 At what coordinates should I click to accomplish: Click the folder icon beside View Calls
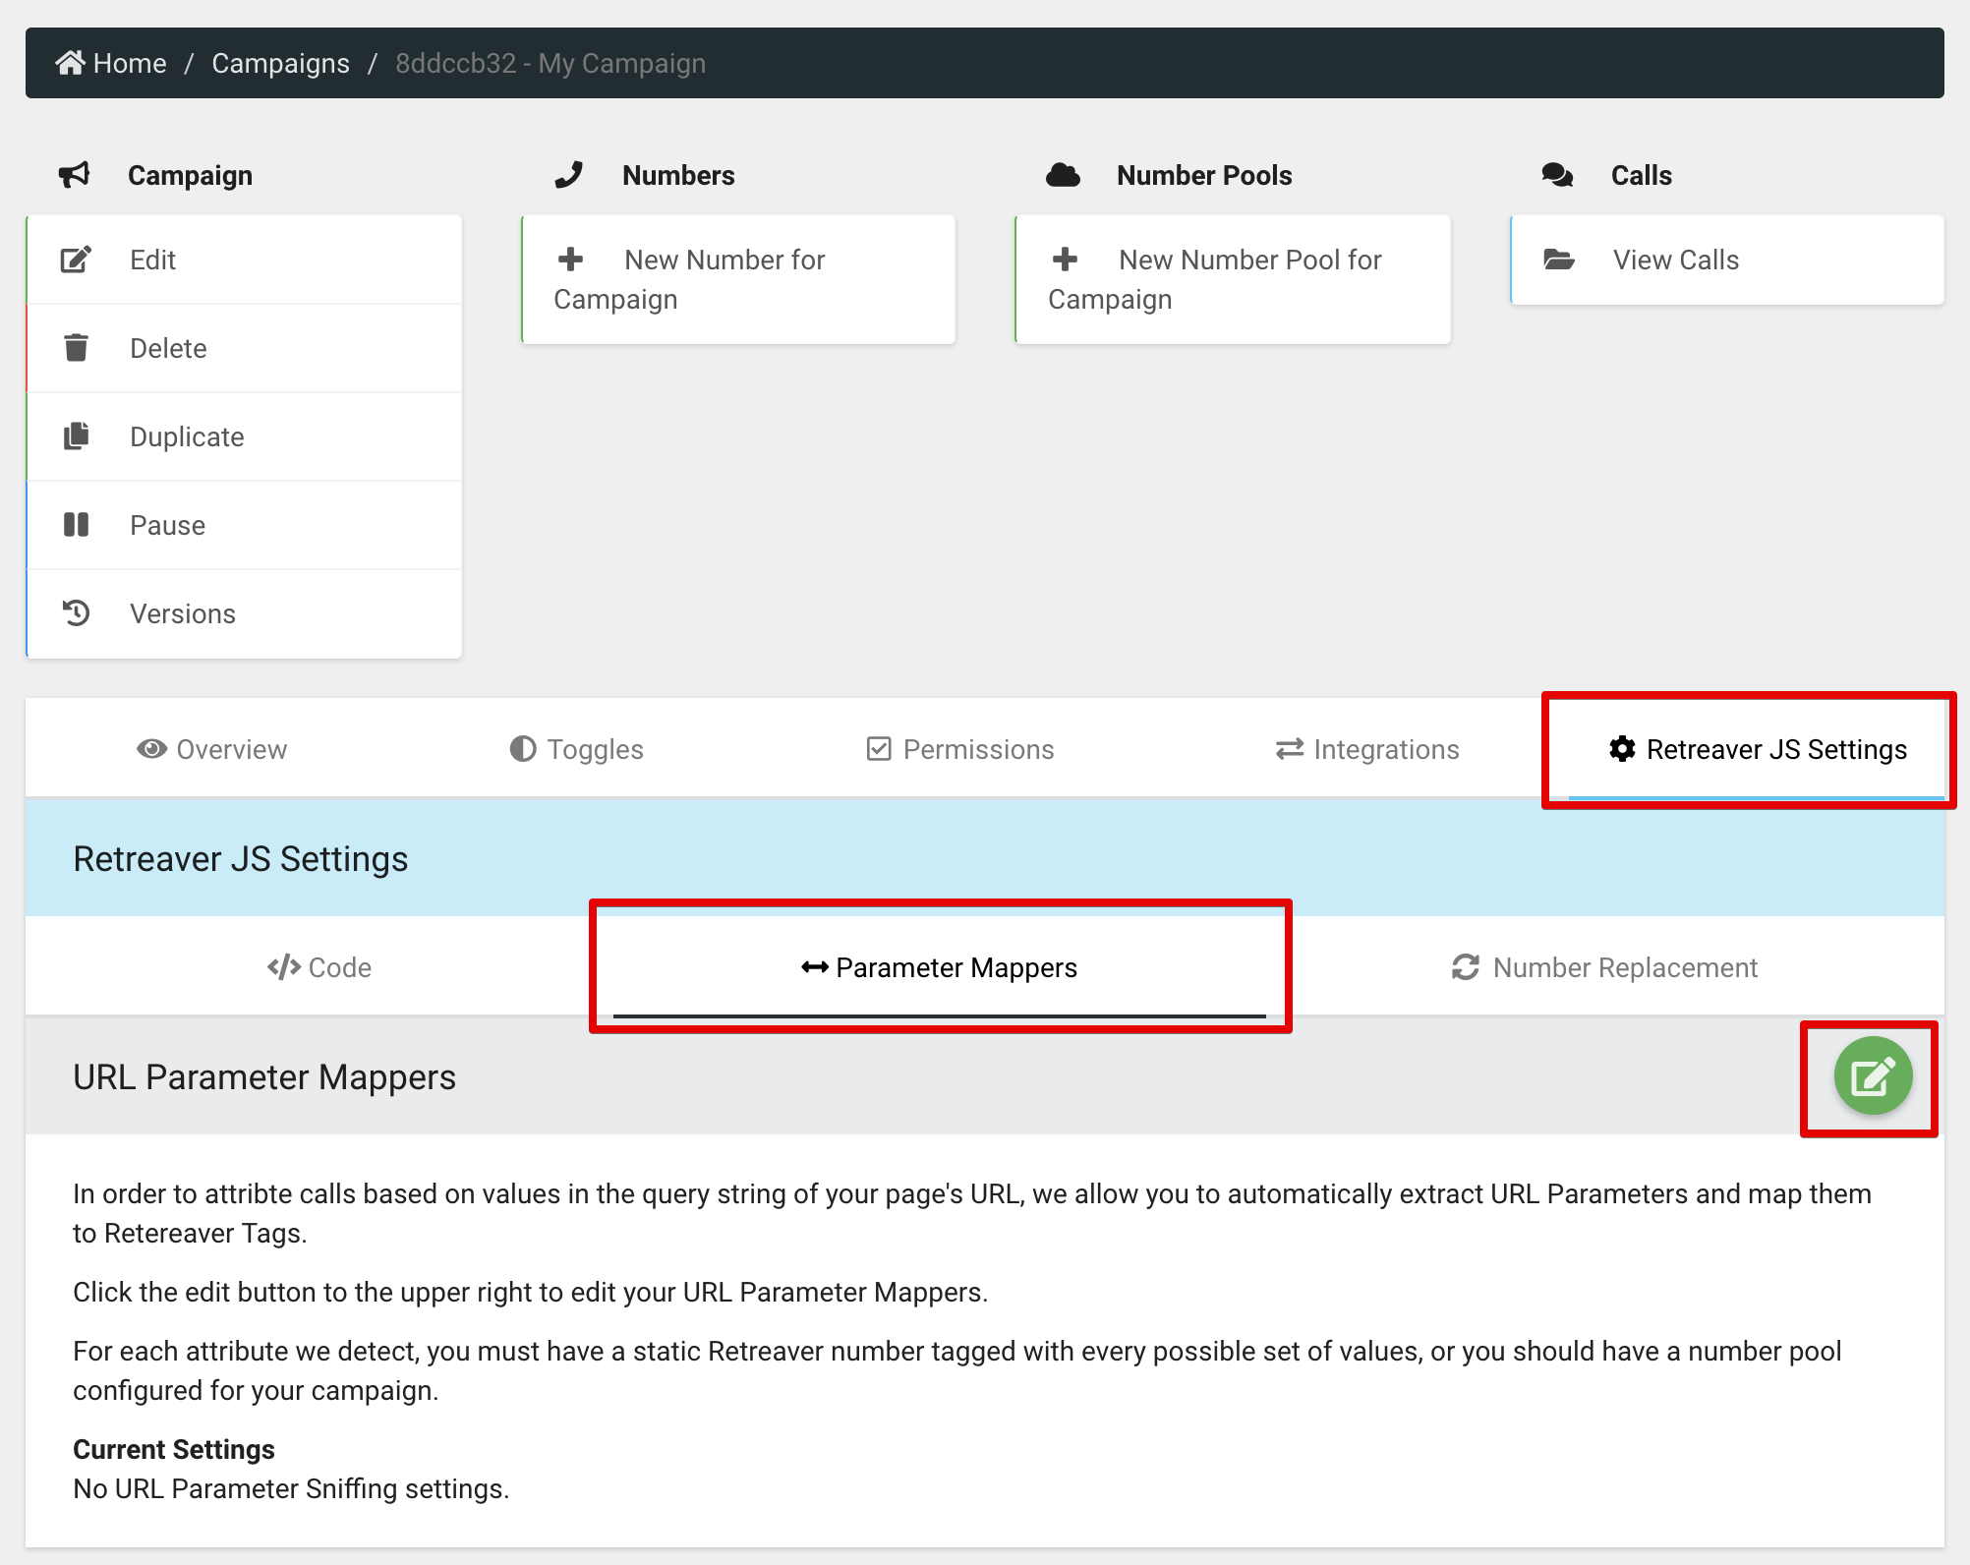pos(1558,260)
